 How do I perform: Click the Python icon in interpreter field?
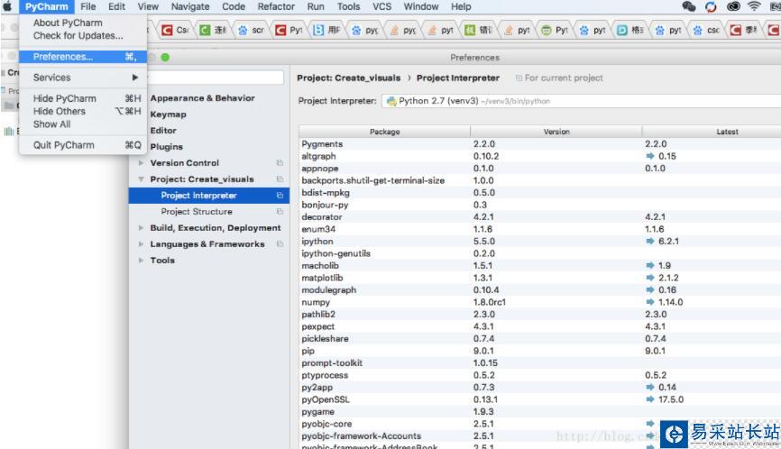391,101
